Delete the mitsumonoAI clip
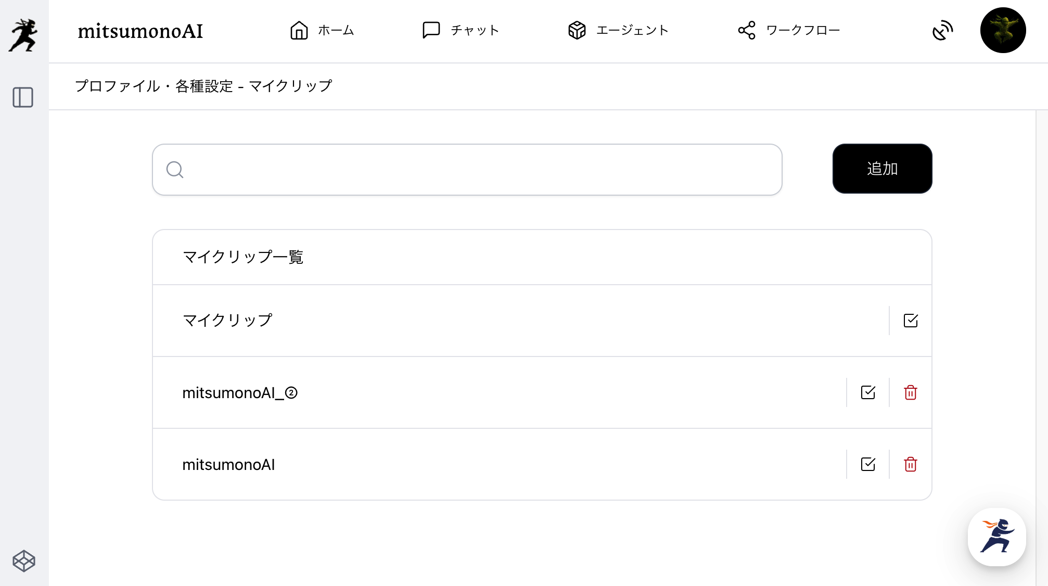Image resolution: width=1048 pixels, height=586 pixels. pos(910,464)
